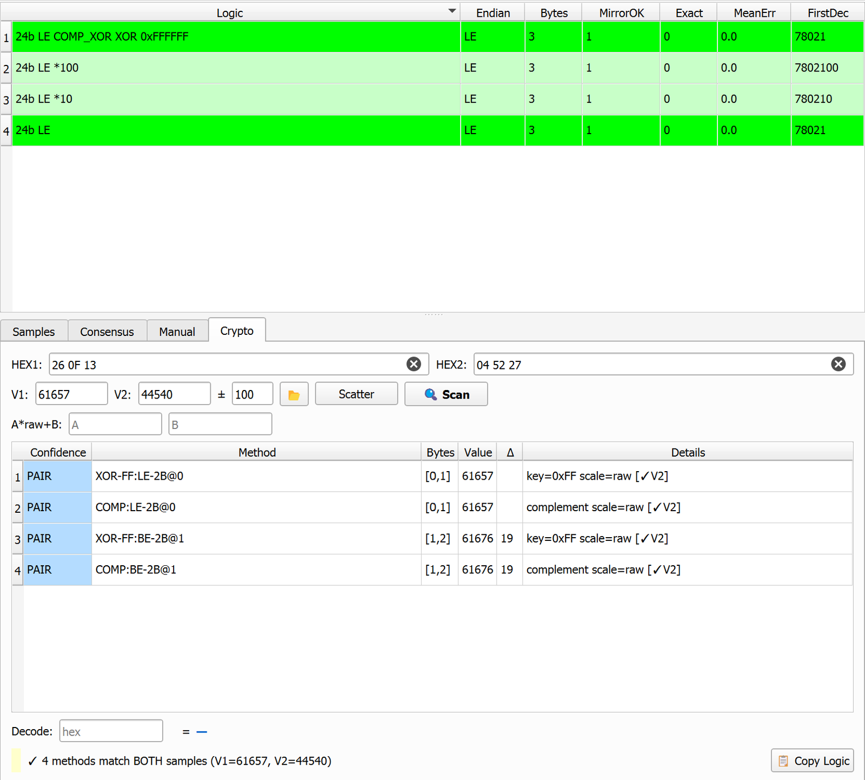Click the tolerance field showing 100

click(252, 394)
